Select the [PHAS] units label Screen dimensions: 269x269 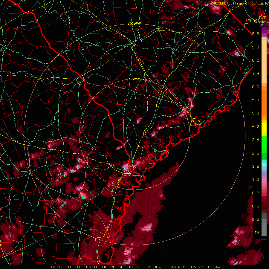(253, 21)
